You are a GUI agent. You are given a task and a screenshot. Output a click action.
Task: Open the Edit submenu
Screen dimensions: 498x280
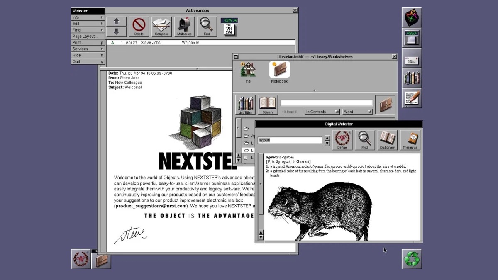pos(88,24)
